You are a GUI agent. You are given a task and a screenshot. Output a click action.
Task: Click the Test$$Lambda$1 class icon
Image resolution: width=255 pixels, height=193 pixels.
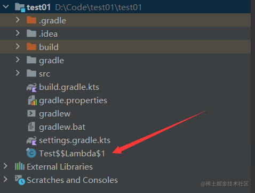(31, 153)
